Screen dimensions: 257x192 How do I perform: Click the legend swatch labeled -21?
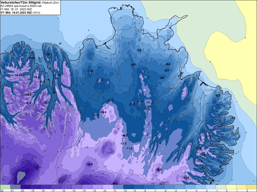(x=15, y=187)
